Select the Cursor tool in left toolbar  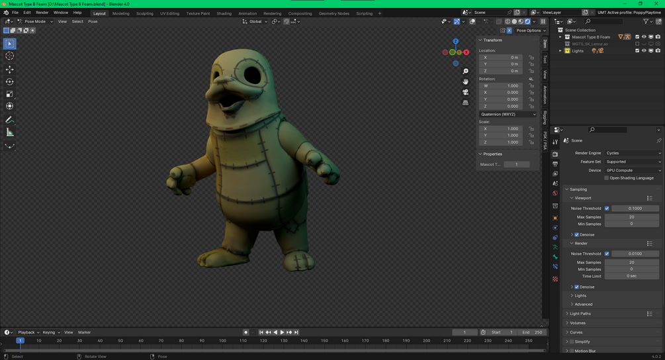click(9, 56)
